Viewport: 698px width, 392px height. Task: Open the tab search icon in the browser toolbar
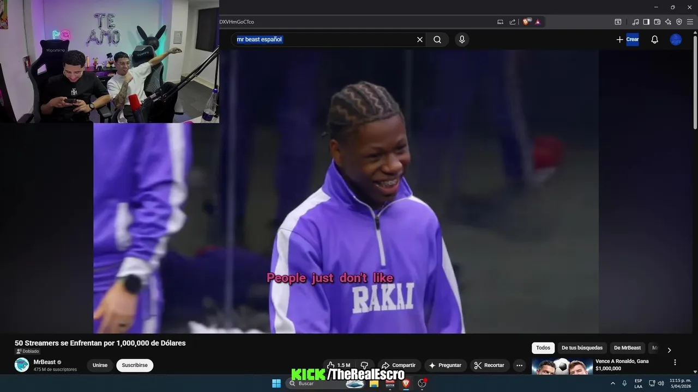click(618, 22)
